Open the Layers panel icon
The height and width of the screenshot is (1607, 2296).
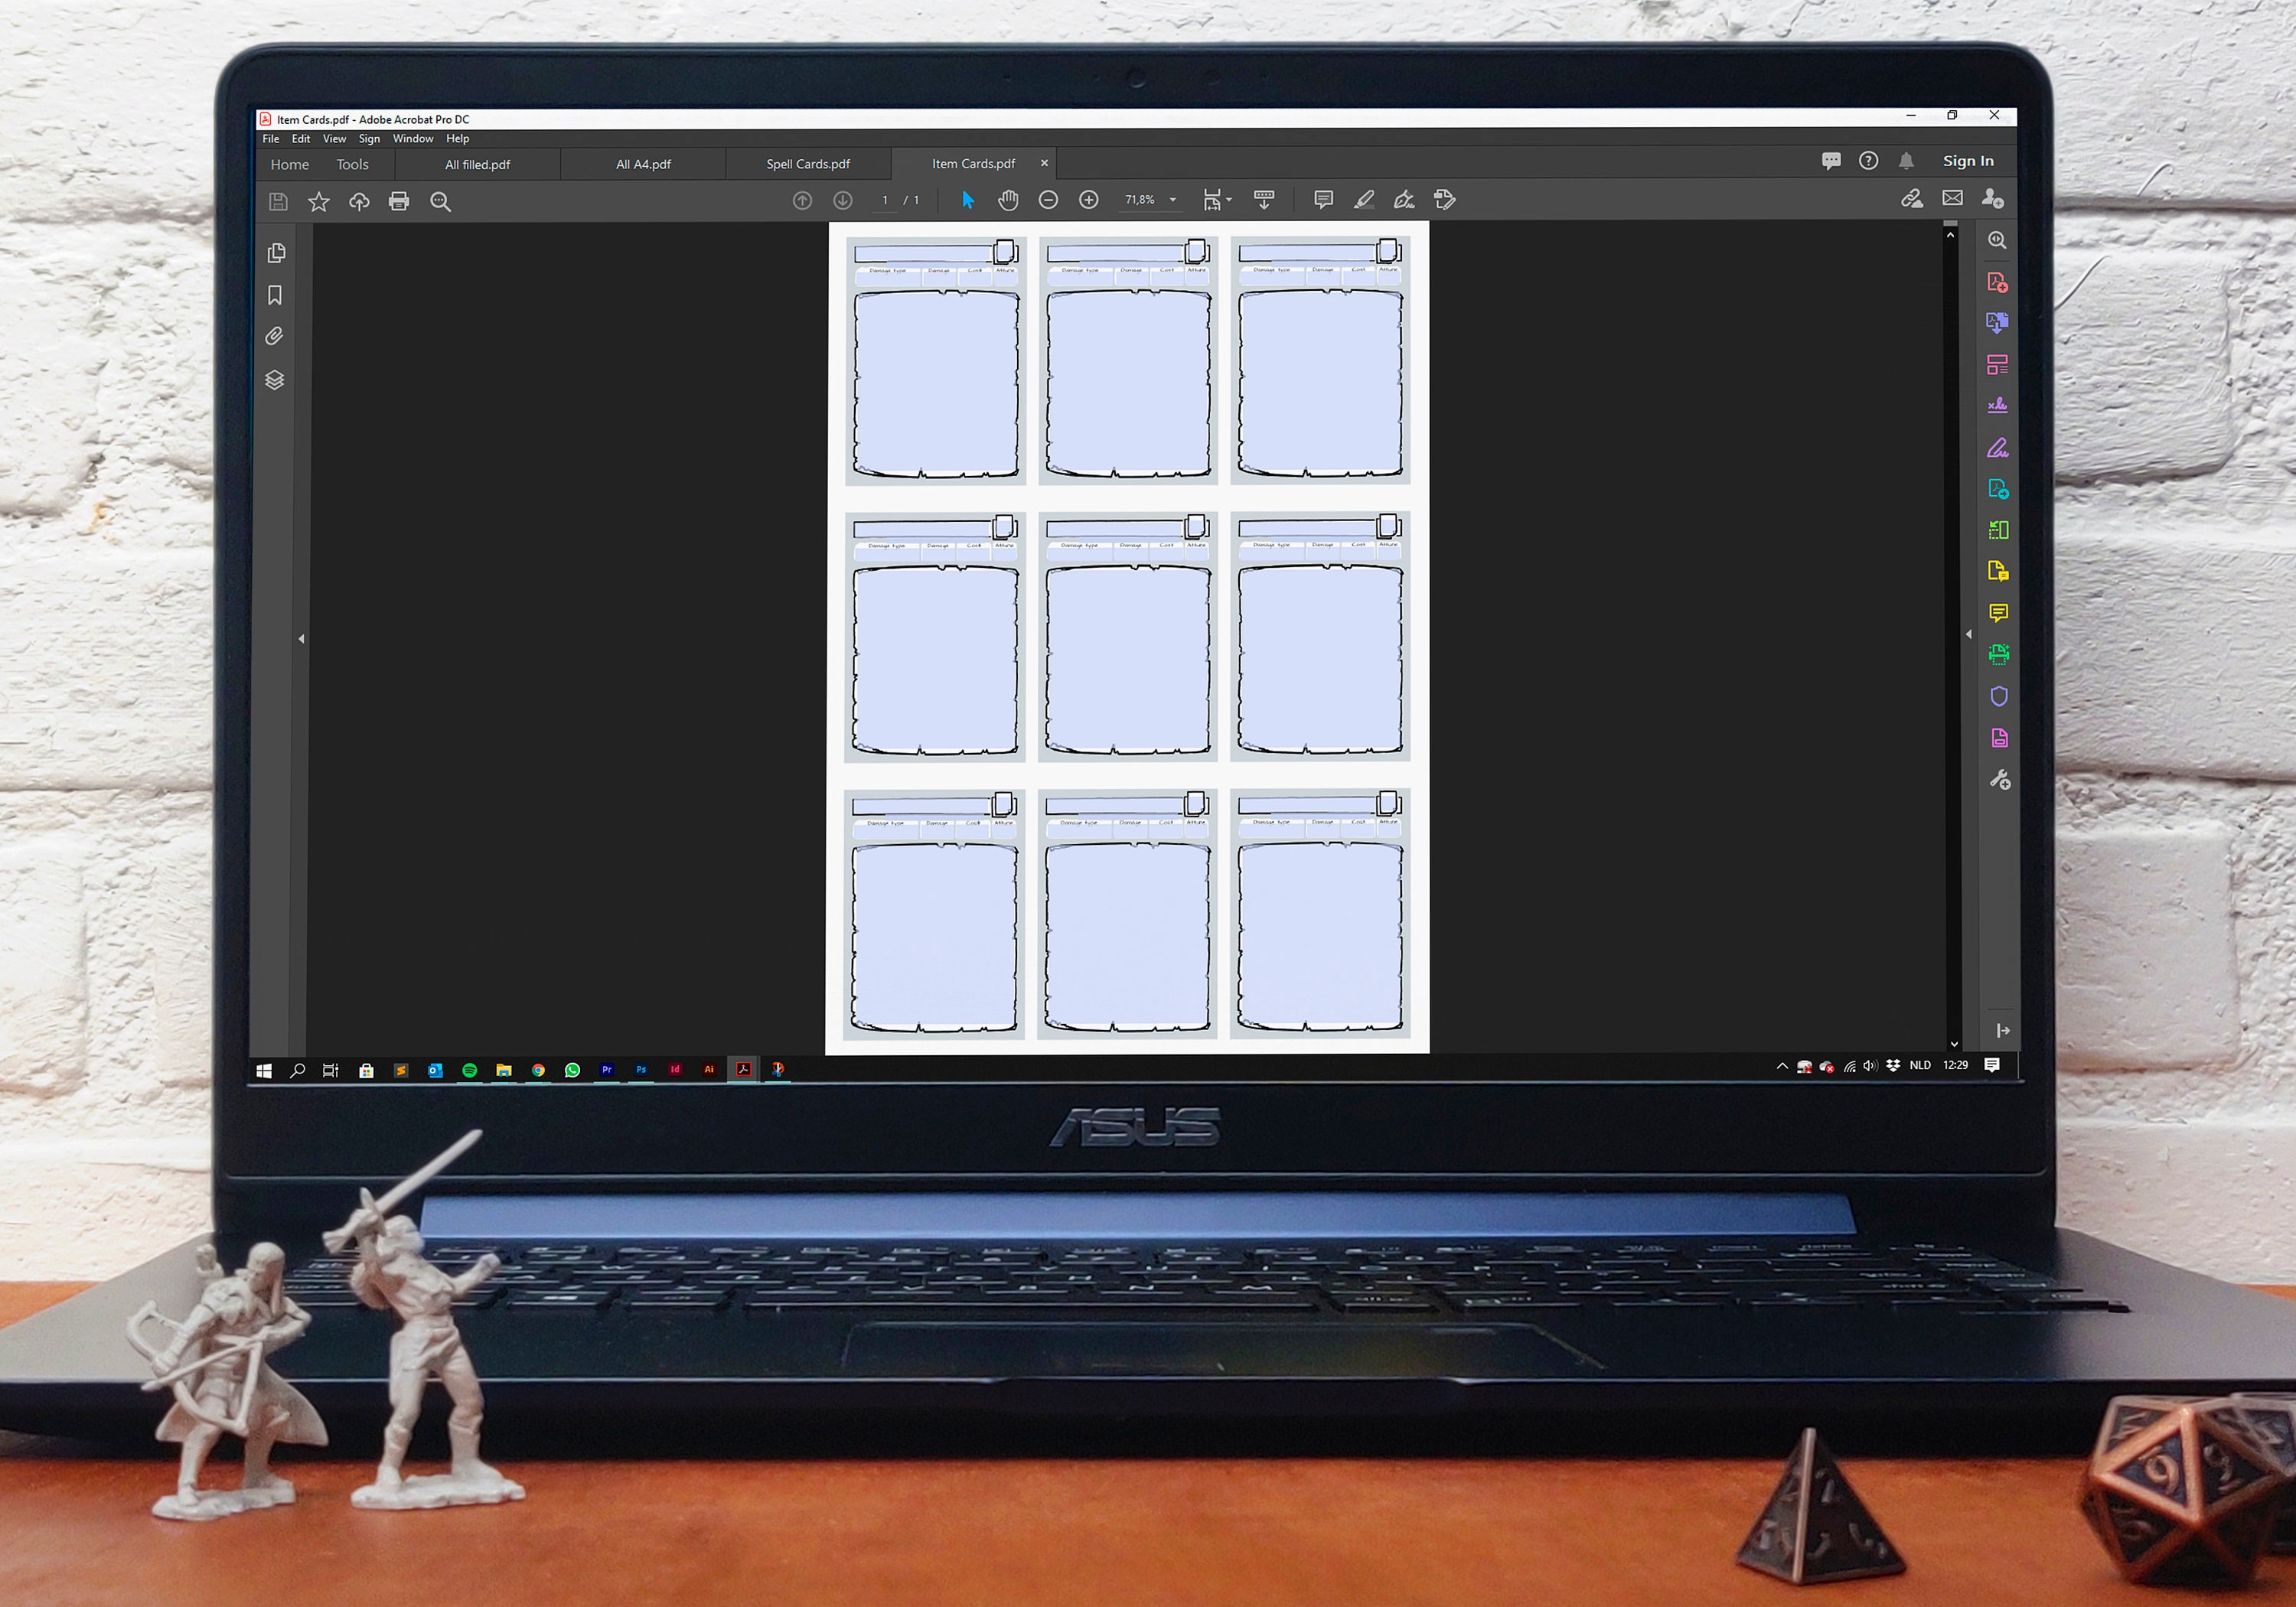tap(274, 380)
